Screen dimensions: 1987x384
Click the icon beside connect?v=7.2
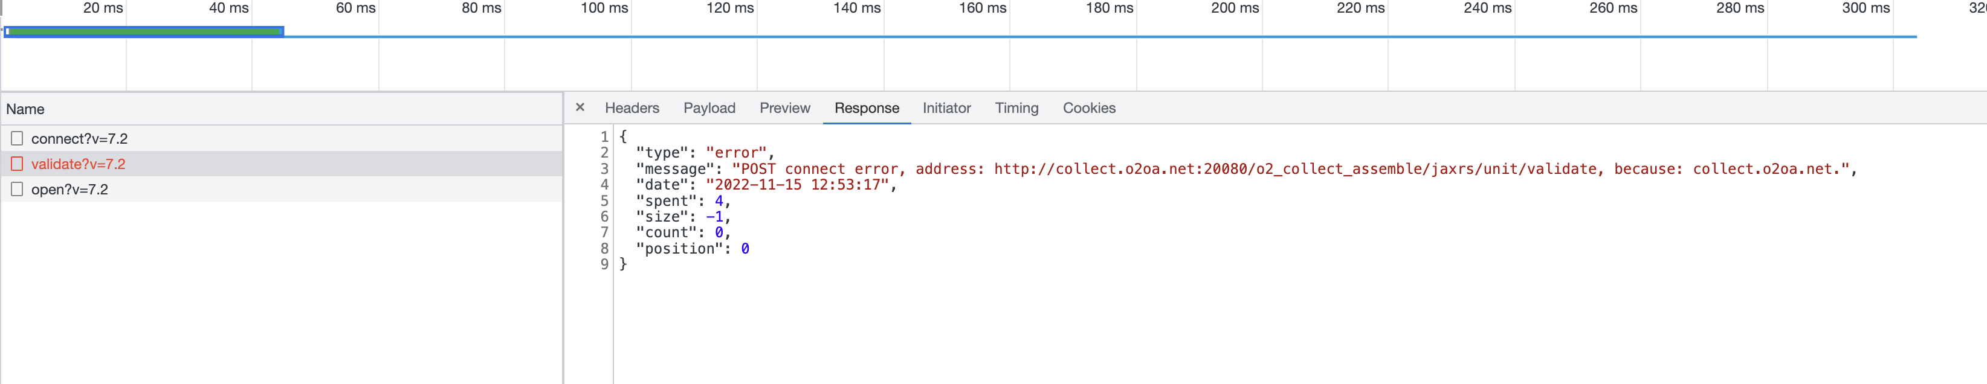(x=17, y=139)
